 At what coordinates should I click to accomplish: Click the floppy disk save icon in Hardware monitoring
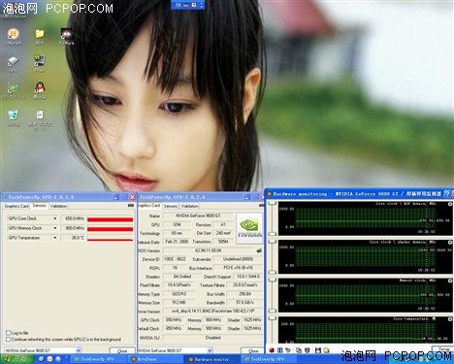(x=318, y=350)
